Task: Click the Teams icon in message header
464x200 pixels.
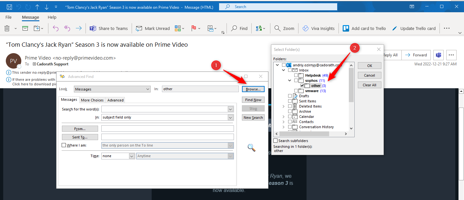Action: point(439,55)
